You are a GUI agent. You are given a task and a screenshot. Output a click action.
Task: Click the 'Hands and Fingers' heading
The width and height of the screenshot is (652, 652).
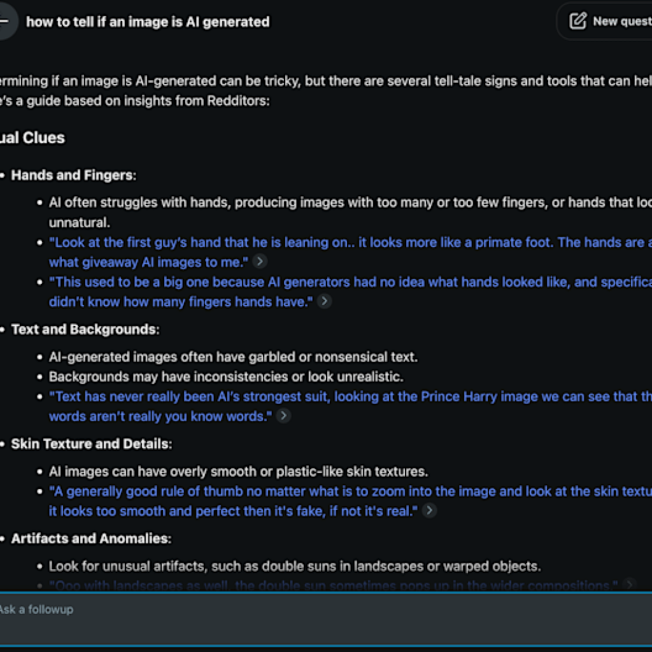72,175
